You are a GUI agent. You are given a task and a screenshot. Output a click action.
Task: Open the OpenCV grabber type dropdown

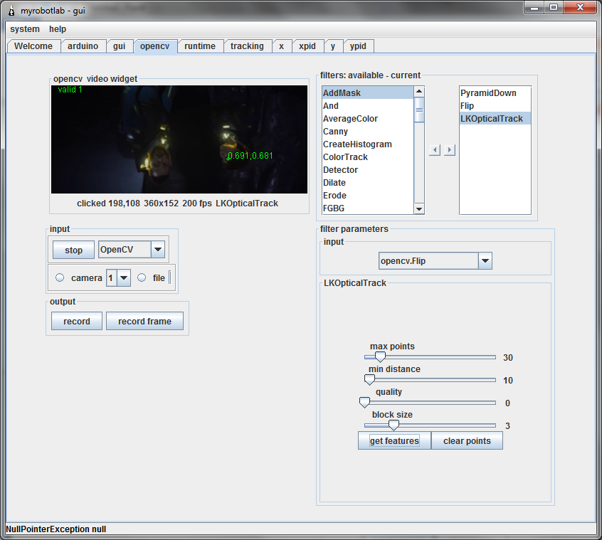pos(158,250)
